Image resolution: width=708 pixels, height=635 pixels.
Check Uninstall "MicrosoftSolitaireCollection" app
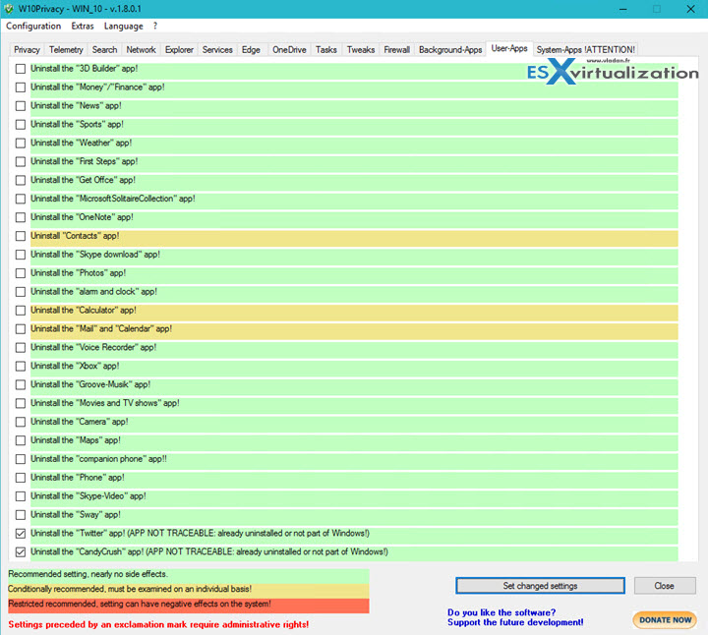point(21,199)
